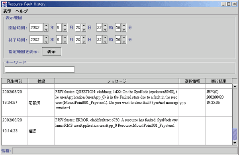Select the 19:14:23 ERROR message row
This screenshot has height=155, width=239.
(117, 131)
